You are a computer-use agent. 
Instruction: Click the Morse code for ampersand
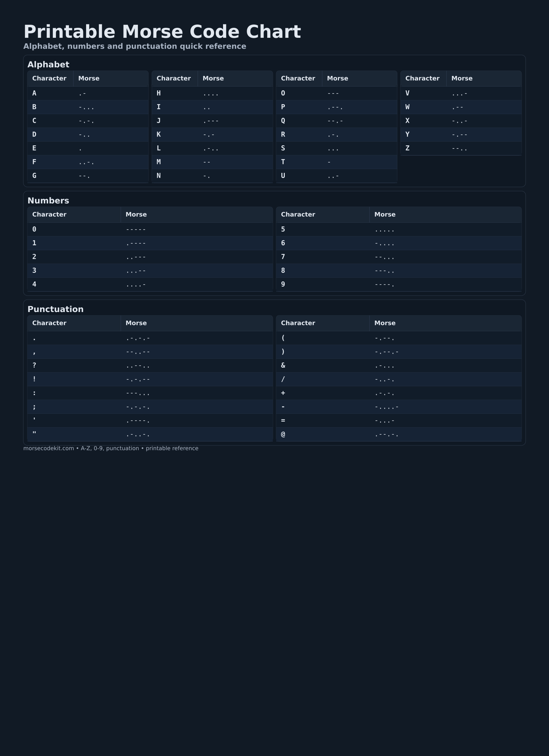pos(384,365)
